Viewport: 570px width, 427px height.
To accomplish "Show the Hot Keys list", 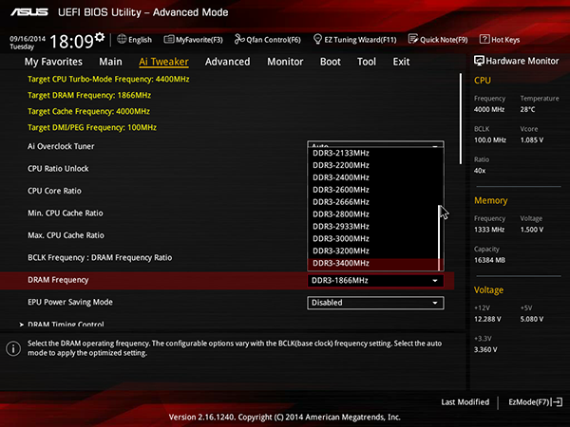I will point(505,40).
